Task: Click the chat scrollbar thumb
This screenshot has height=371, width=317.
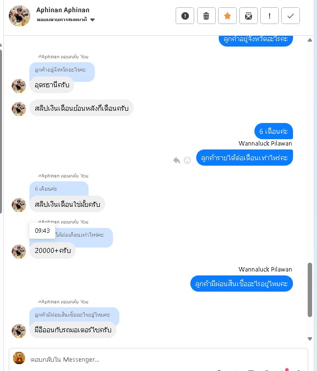Action: [310, 290]
